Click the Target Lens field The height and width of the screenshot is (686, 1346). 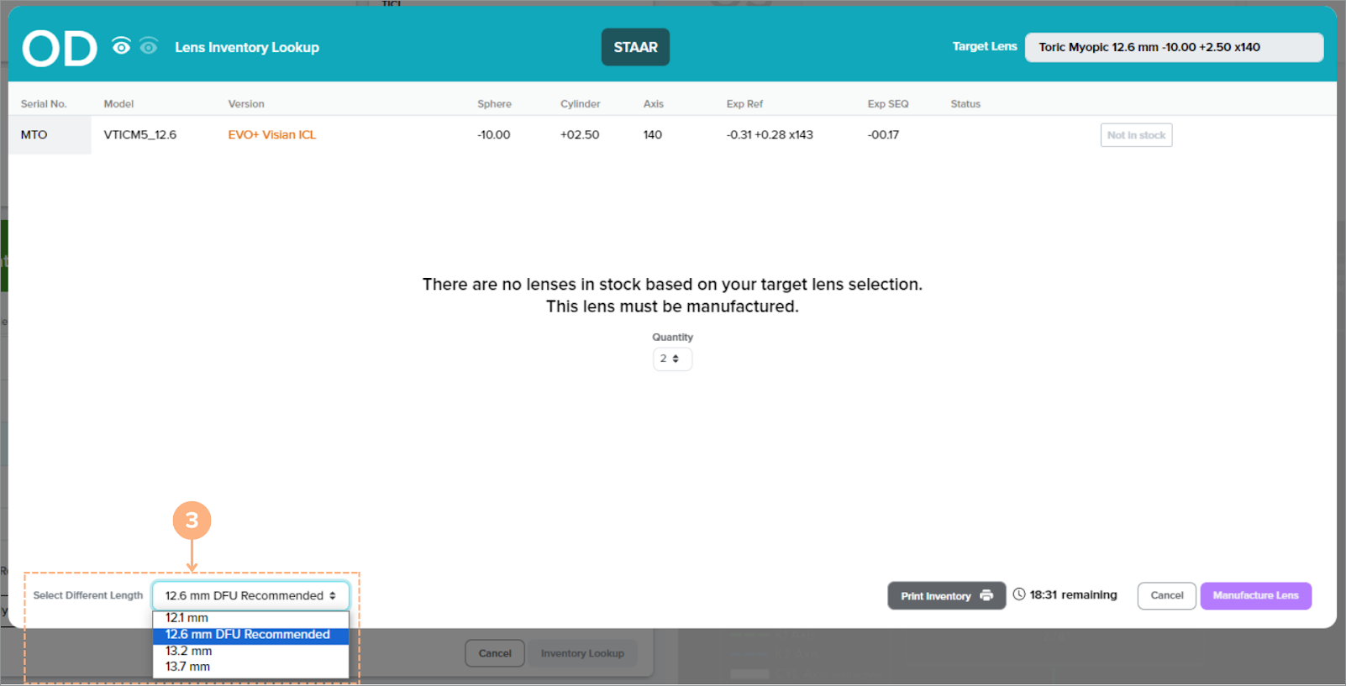[1174, 47]
